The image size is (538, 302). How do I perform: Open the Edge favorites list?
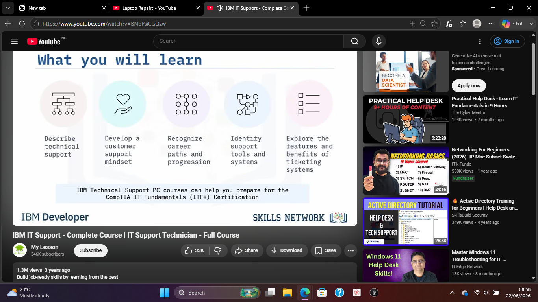pos(463,24)
